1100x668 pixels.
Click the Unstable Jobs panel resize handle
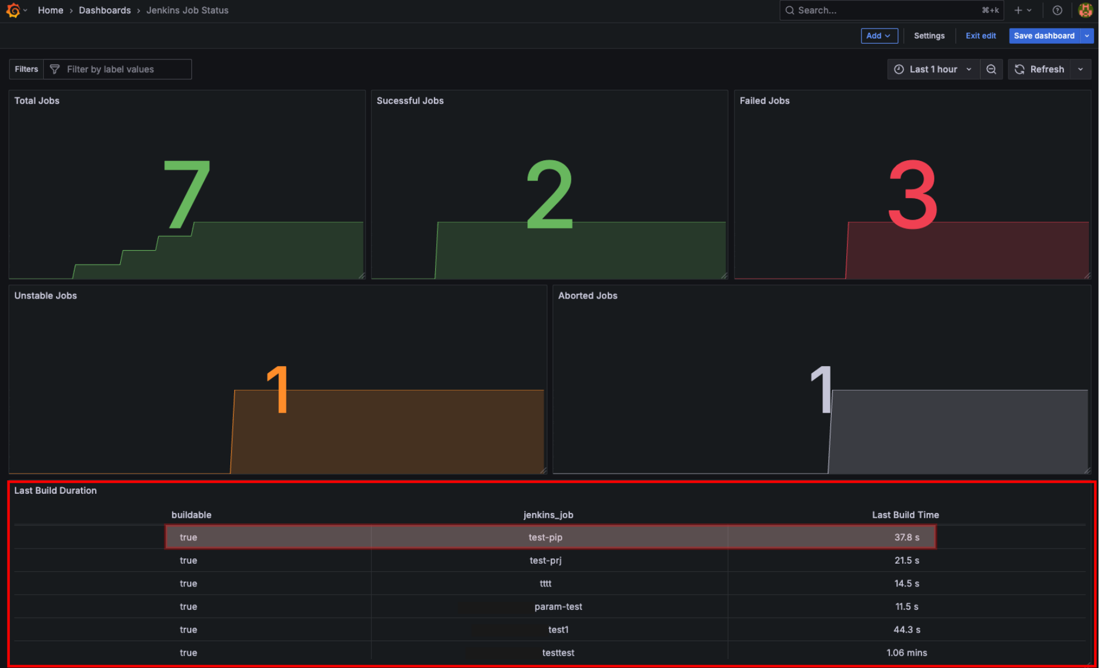point(543,470)
